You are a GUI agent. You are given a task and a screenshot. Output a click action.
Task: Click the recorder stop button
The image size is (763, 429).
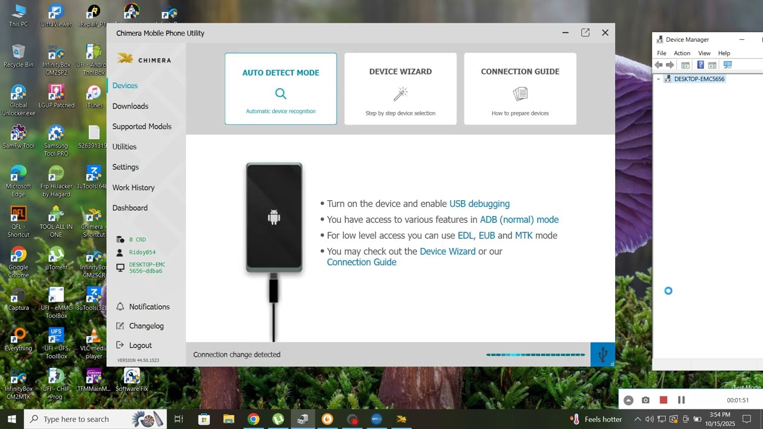[x=663, y=400]
